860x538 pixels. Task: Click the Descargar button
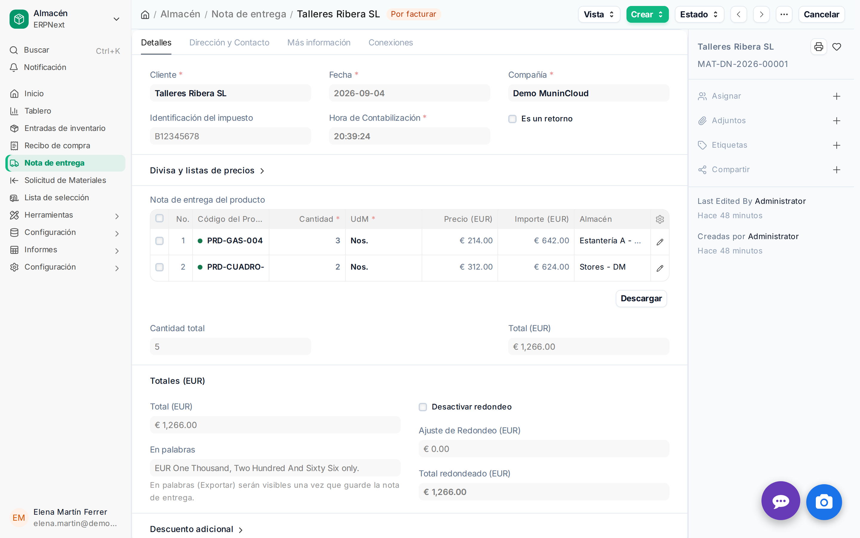click(x=641, y=299)
